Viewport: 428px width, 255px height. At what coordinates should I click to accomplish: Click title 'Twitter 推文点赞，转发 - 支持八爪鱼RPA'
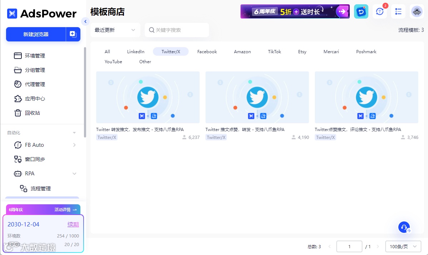click(245, 130)
